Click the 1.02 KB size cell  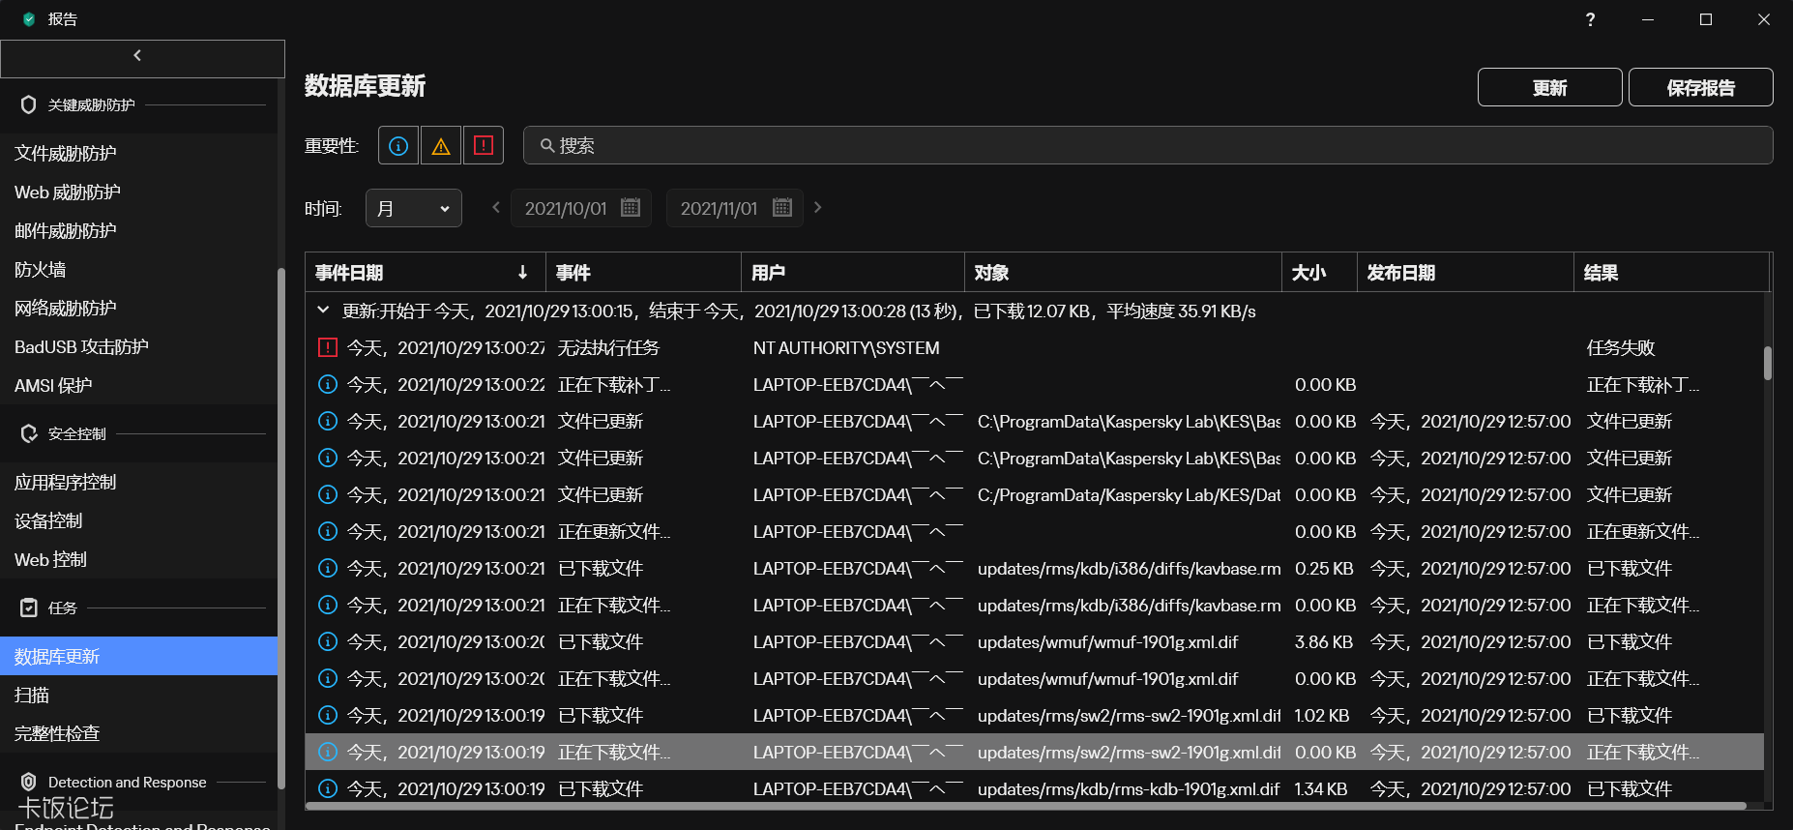click(1322, 716)
